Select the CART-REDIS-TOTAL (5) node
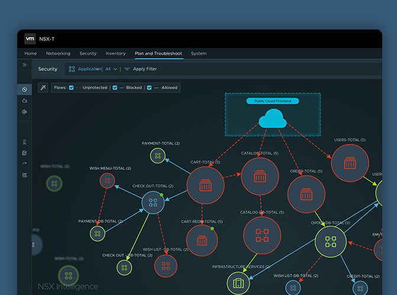 pos(202,241)
